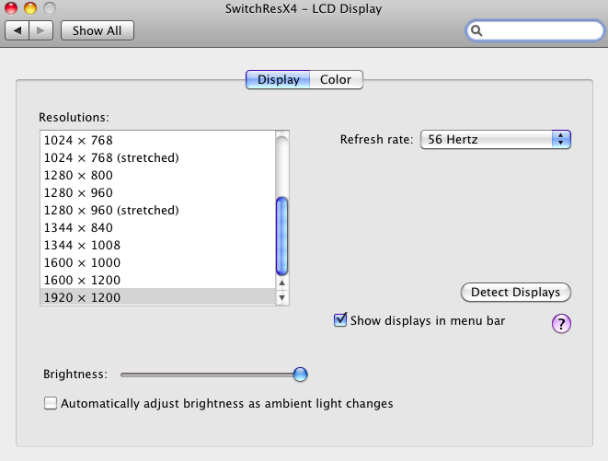Click the blue Resolutions scrollbar thumb

pyautogui.click(x=281, y=236)
